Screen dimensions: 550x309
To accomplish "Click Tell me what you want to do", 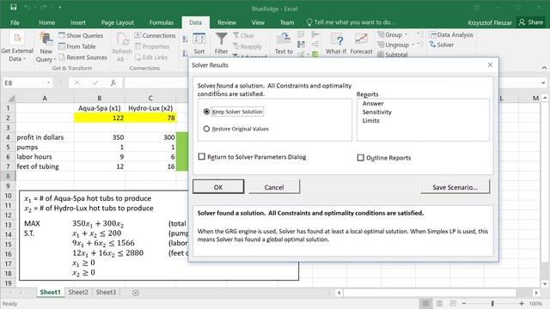I will click(x=350, y=22).
